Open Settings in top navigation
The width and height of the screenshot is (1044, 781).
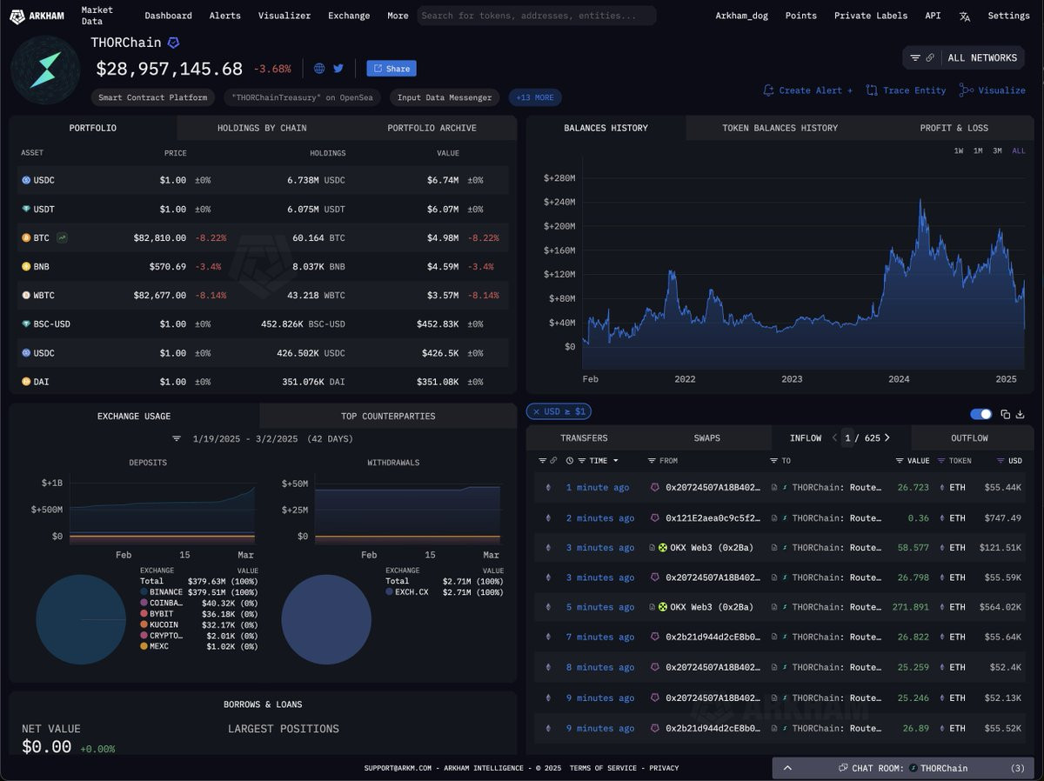click(x=1008, y=16)
